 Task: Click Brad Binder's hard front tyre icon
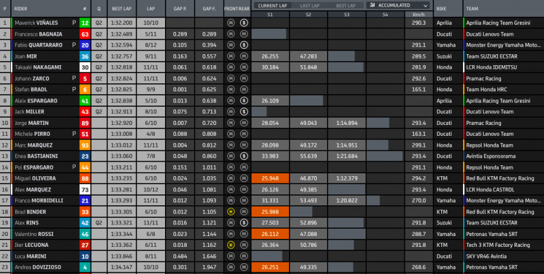click(x=230, y=212)
